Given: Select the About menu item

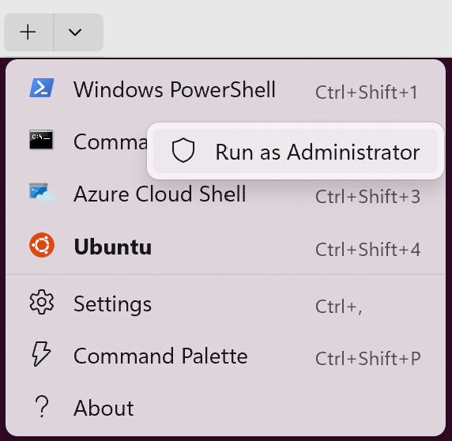Looking at the screenshot, I should [226, 408].
